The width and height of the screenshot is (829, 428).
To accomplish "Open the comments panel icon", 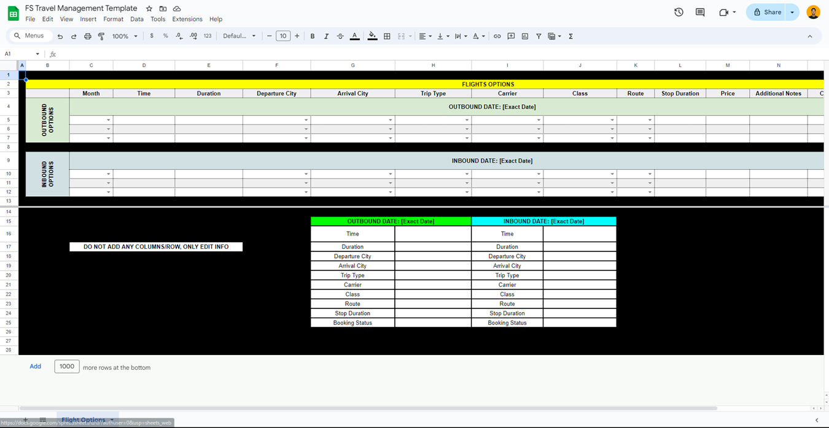I will pos(700,12).
